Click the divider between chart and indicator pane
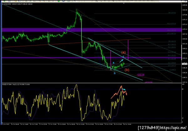This screenshot has height=131, width=188. point(91,83)
